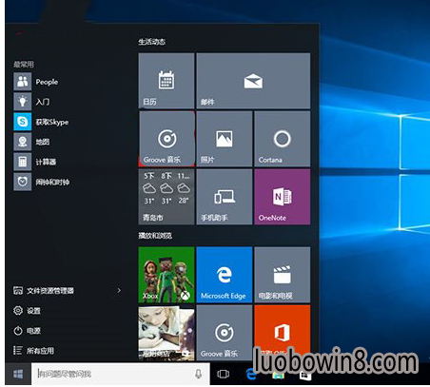
Task: Open Groove 音乐 tile in 播放和浏览 group
Action: tap(225, 333)
